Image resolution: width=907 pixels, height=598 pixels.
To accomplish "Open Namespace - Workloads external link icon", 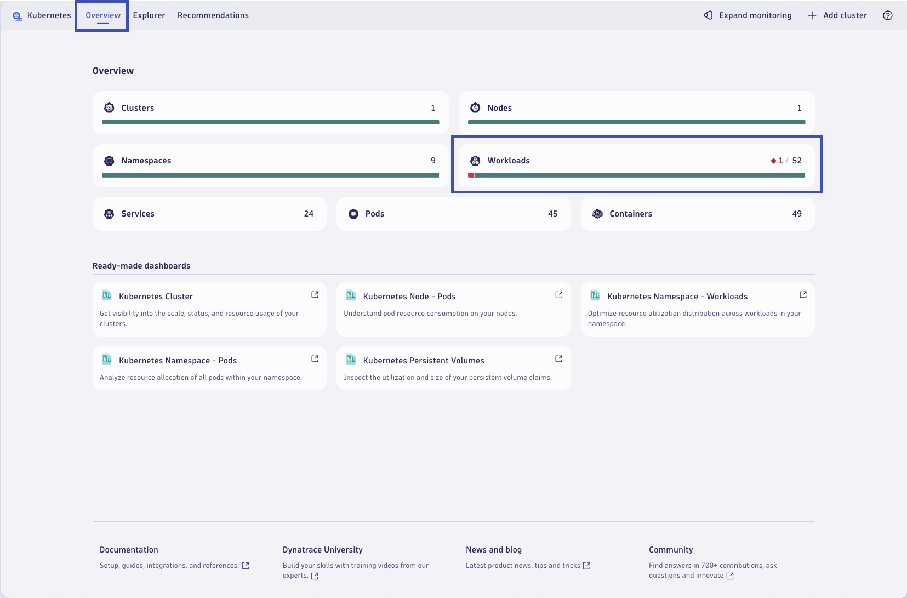I will click(803, 295).
